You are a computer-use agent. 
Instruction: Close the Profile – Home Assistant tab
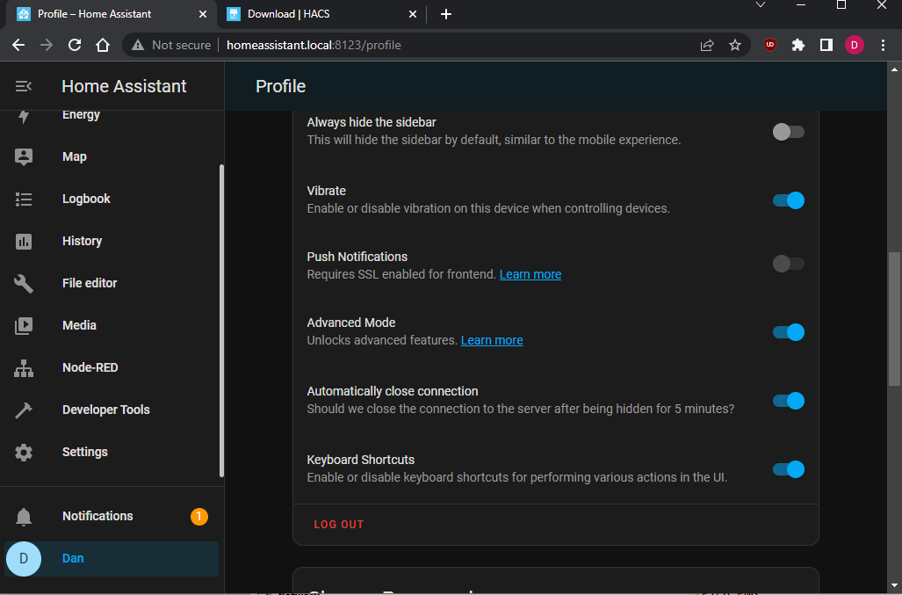click(203, 14)
